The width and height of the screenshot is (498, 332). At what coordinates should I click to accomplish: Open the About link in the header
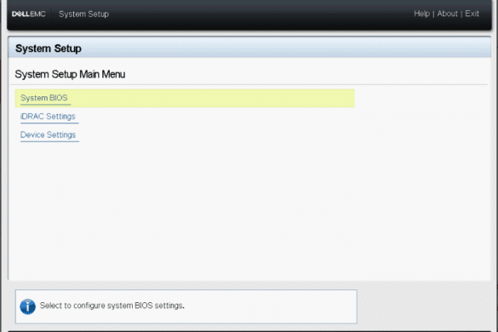[x=447, y=14]
